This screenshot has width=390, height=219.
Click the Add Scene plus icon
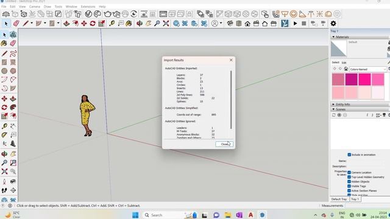coord(339,115)
